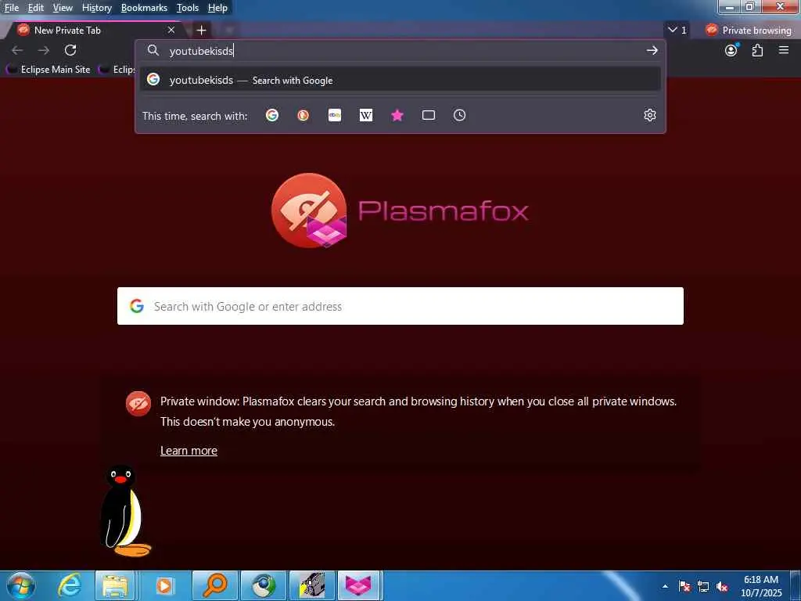Show hidden system tray icons
Screen dimensions: 801x601
click(x=665, y=586)
